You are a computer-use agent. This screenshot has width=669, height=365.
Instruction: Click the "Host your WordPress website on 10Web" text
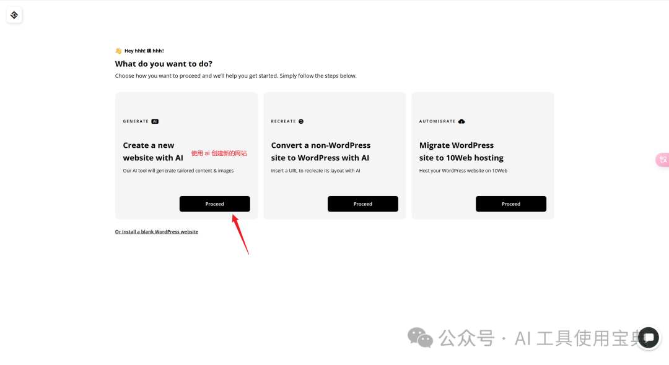point(463,171)
